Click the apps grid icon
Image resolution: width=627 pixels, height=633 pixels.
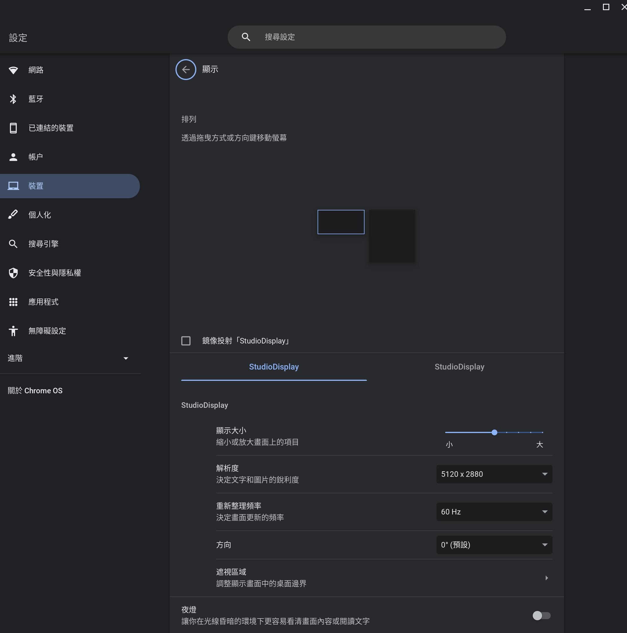tap(13, 302)
